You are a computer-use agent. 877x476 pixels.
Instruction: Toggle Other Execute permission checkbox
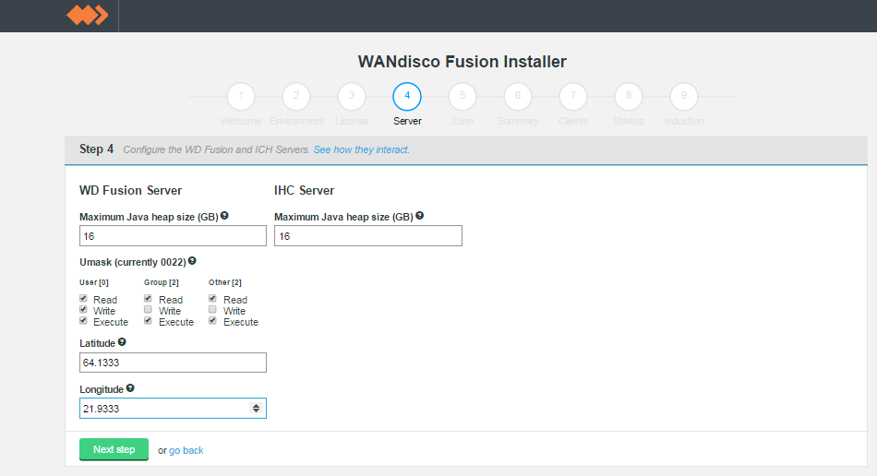point(212,321)
